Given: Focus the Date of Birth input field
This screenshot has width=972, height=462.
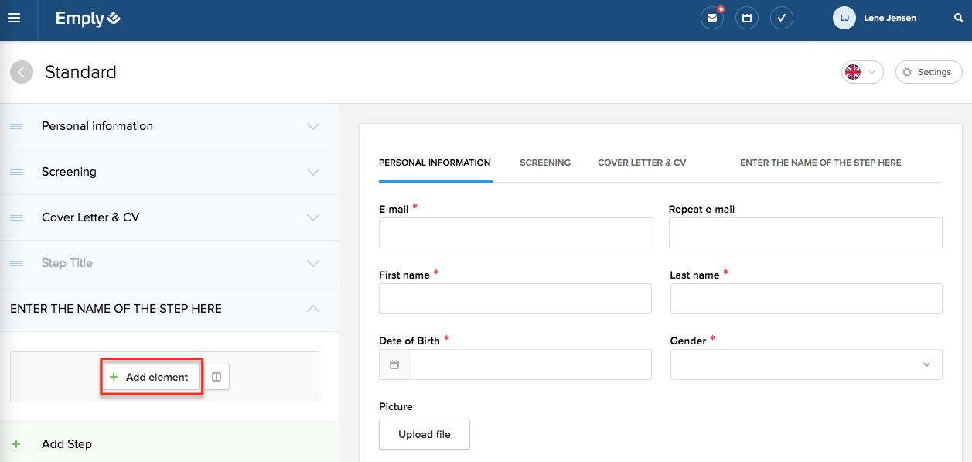Looking at the screenshot, I should 530,364.
